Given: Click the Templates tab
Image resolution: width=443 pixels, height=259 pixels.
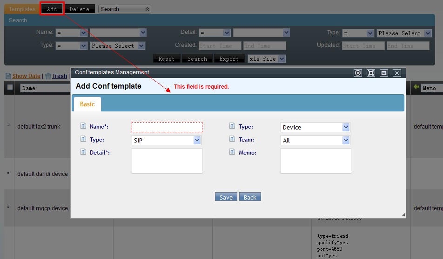Looking at the screenshot, I should point(22,9).
